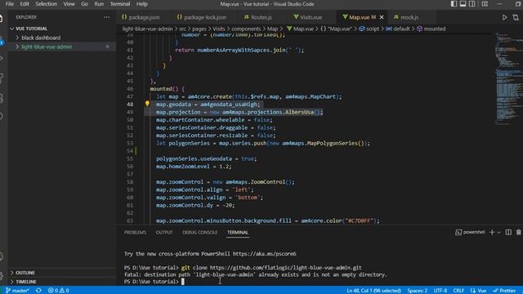Click the master branch status item
The width and height of the screenshot is (523, 294).
point(17,291)
